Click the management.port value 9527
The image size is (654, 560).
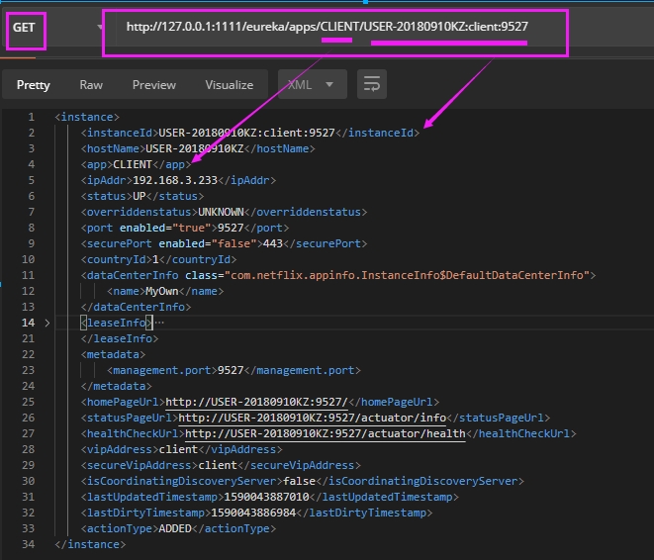[x=231, y=371]
